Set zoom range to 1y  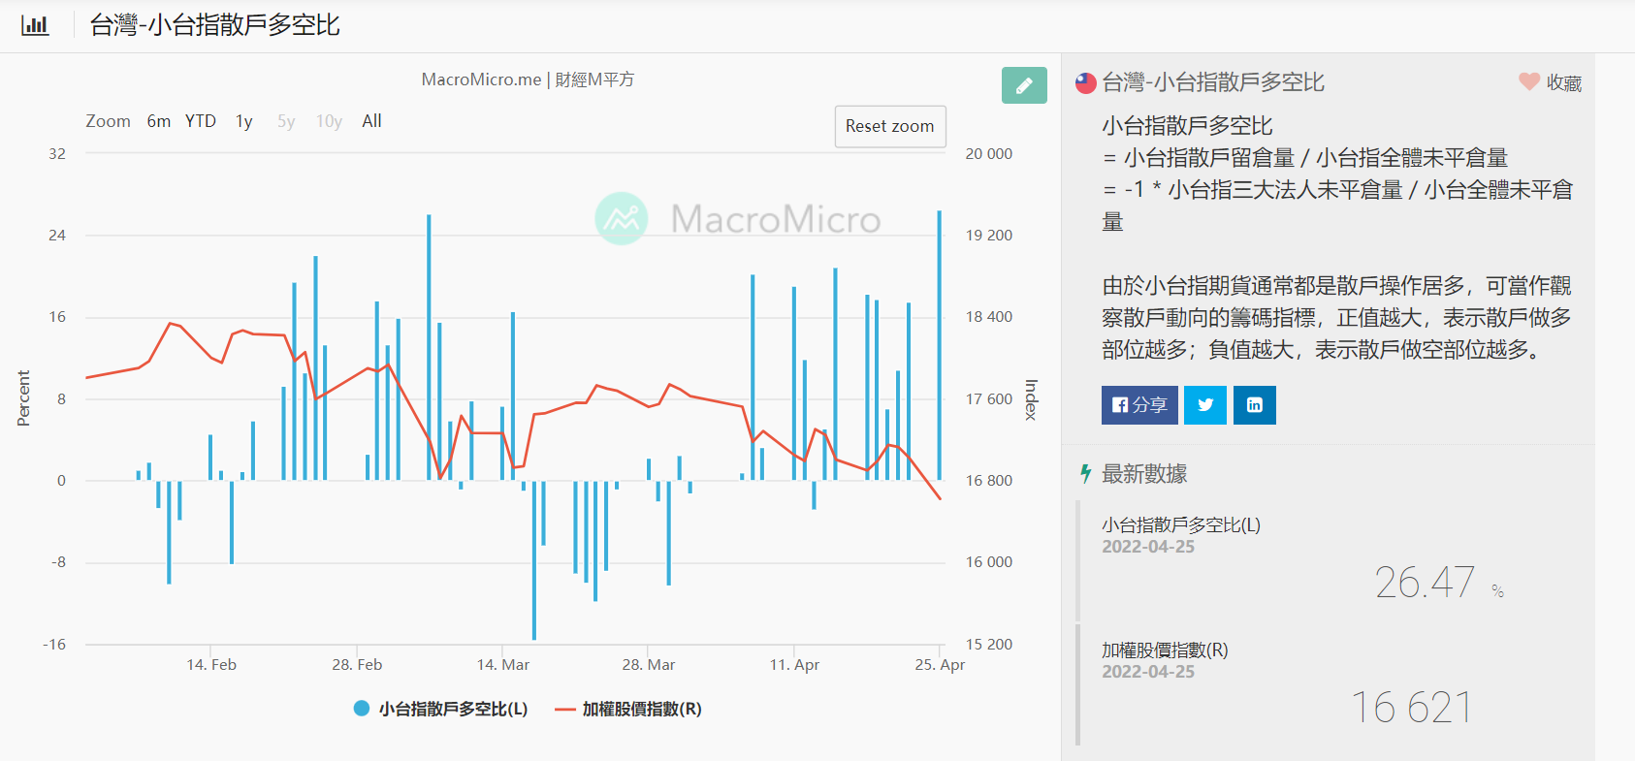coord(244,121)
